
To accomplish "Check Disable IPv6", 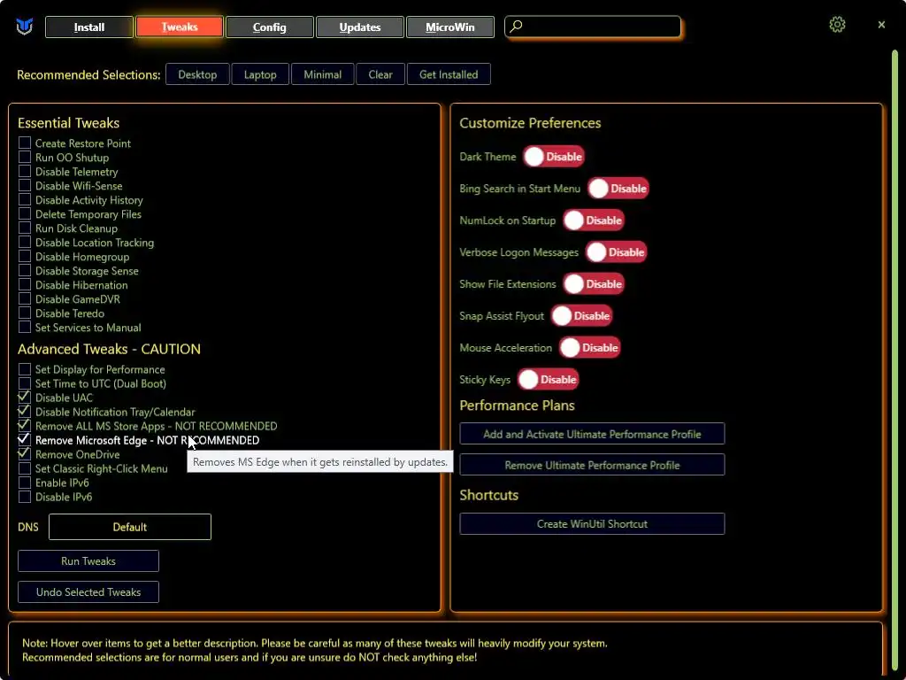I will tap(24, 497).
